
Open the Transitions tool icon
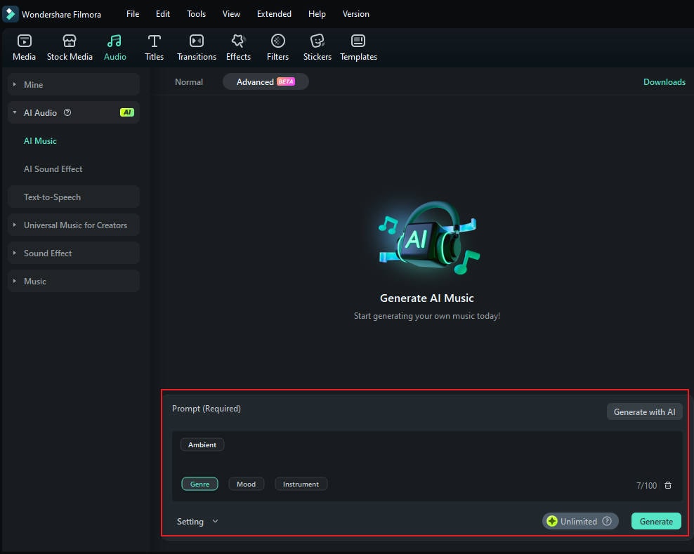(x=197, y=41)
